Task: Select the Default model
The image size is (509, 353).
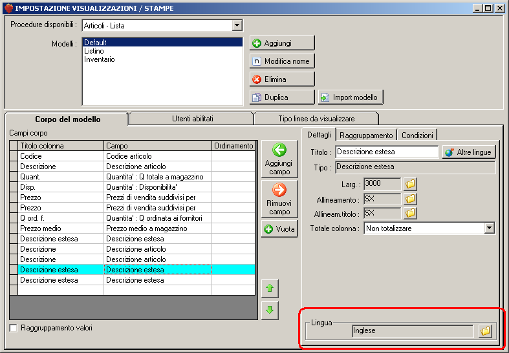Action: tap(162, 43)
